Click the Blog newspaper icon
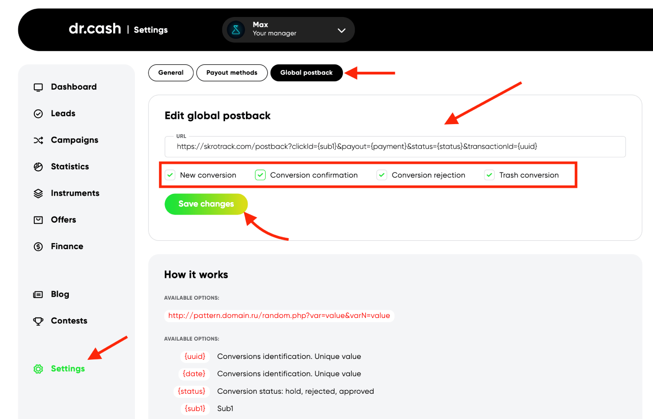The width and height of the screenshot is (653, 419). (x=38, y=294)
